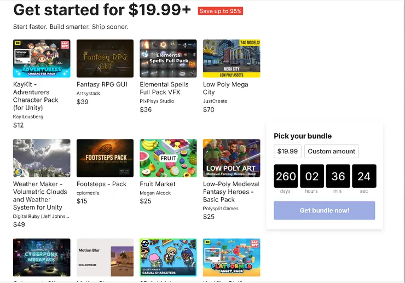
Task: Click the Motion Blur thumbnail
Action: (x=105, y=257)
